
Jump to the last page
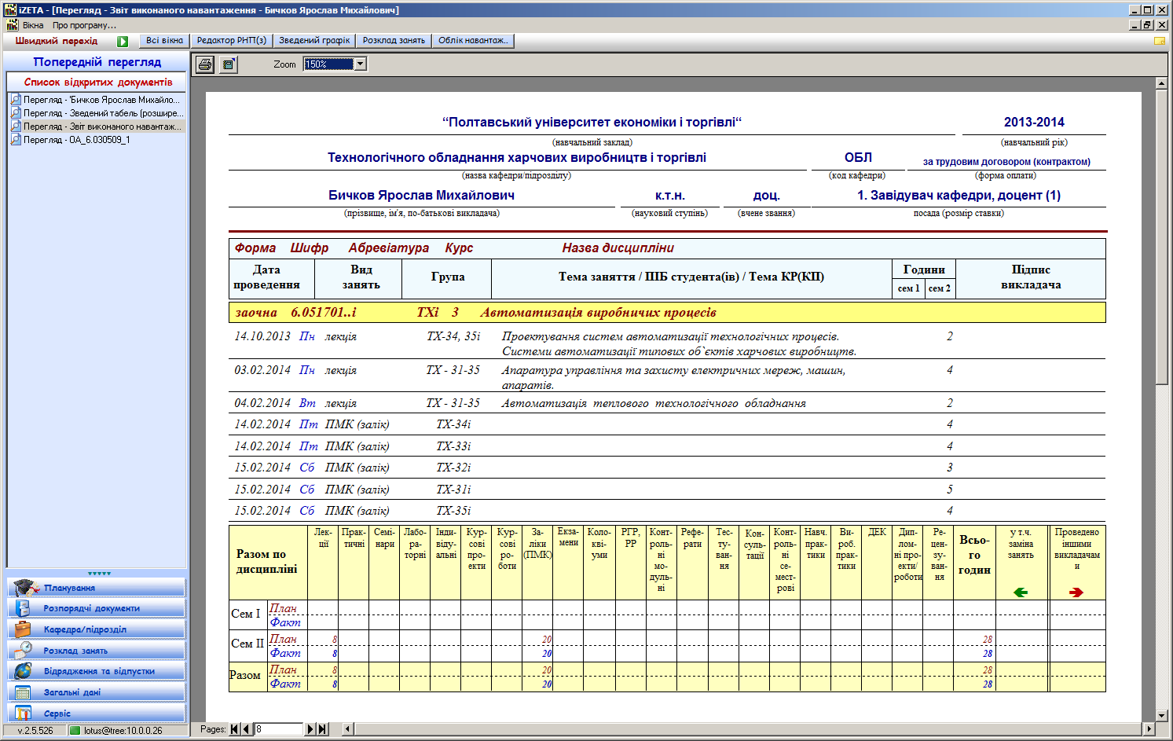(x=322, y=729)
